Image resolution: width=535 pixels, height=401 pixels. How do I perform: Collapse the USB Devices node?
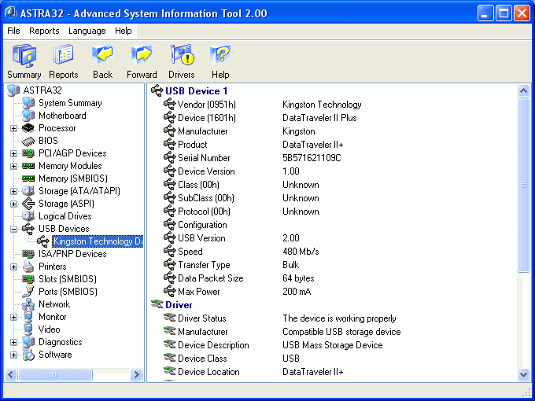point(13,229)
